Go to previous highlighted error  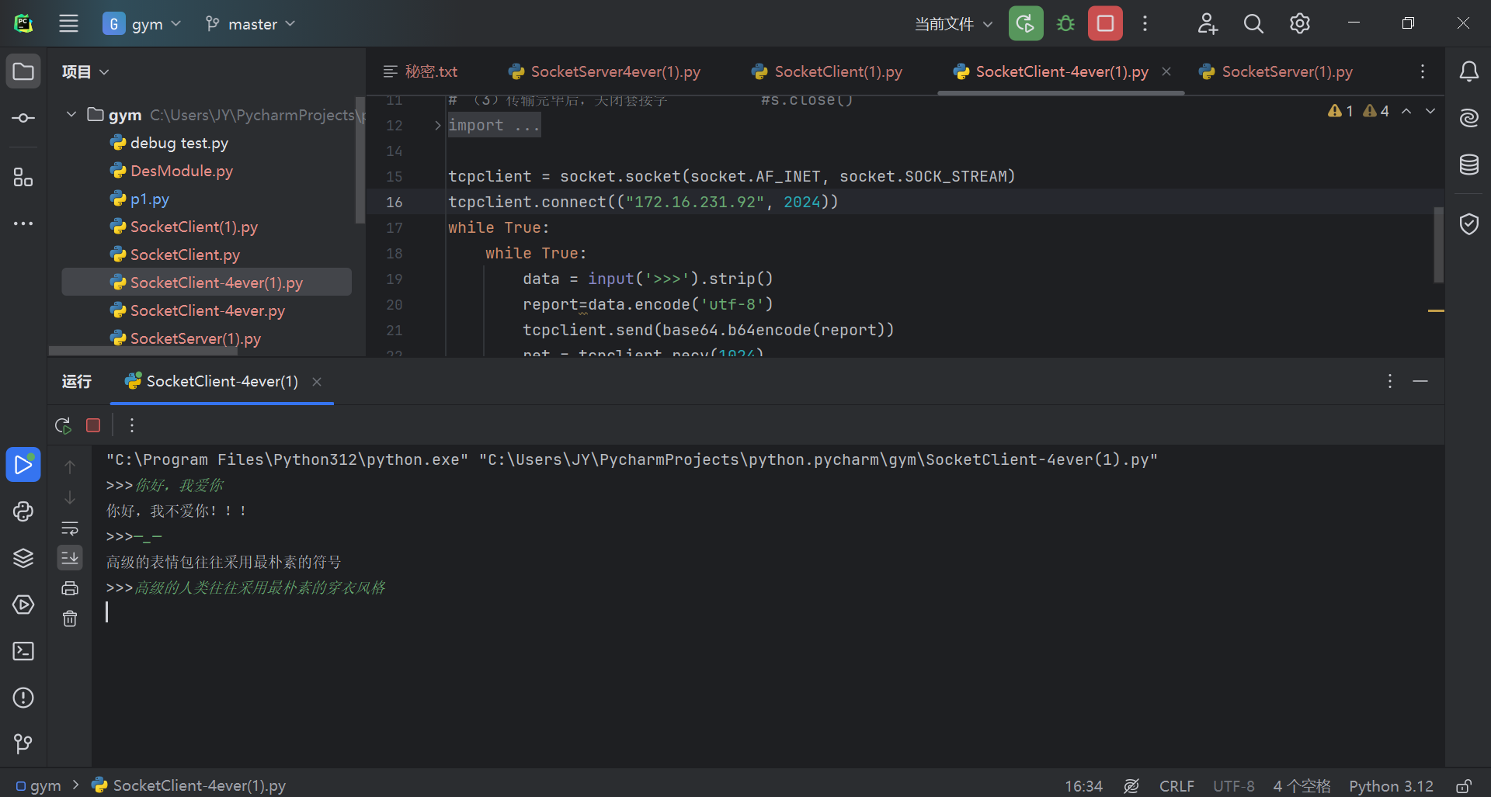coord(1406,111)
